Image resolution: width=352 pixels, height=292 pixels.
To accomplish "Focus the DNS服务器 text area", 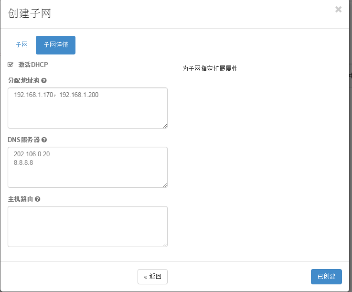I will coord(87,167).
